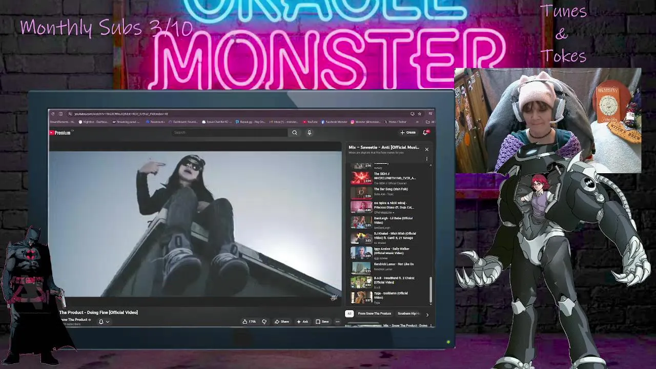656x369 pixels.
Task: Click the YouTube search magnifier button
Action: [x=295, y=133]
